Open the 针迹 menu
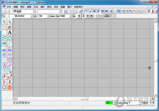The image size is (159, 111). (36, 7)
